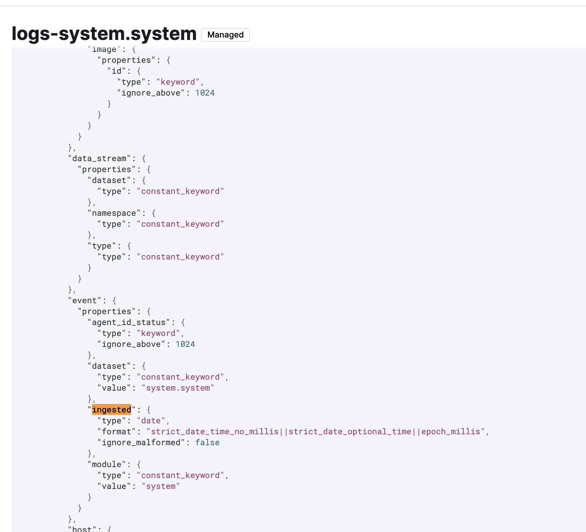586x532 pixels.
Task: Click the "properties" key under image
Action: [x=126, y=60]
